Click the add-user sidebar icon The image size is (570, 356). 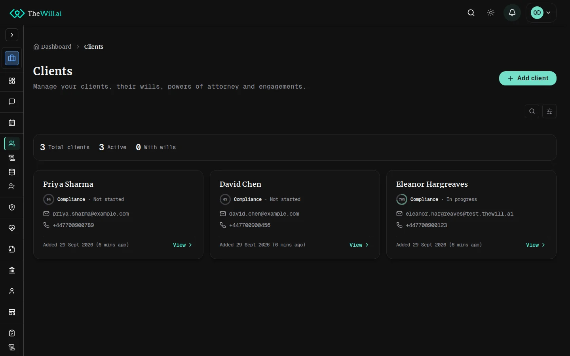tap(12, 186)
